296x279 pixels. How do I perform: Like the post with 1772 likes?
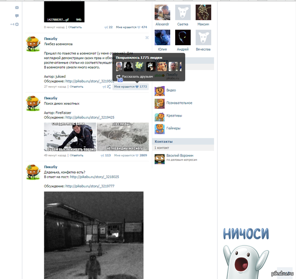click(131, 87)
